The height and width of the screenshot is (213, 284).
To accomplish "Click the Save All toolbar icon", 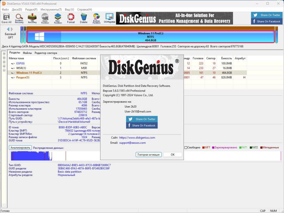I will pyautogui.click(x=6, y=18).
